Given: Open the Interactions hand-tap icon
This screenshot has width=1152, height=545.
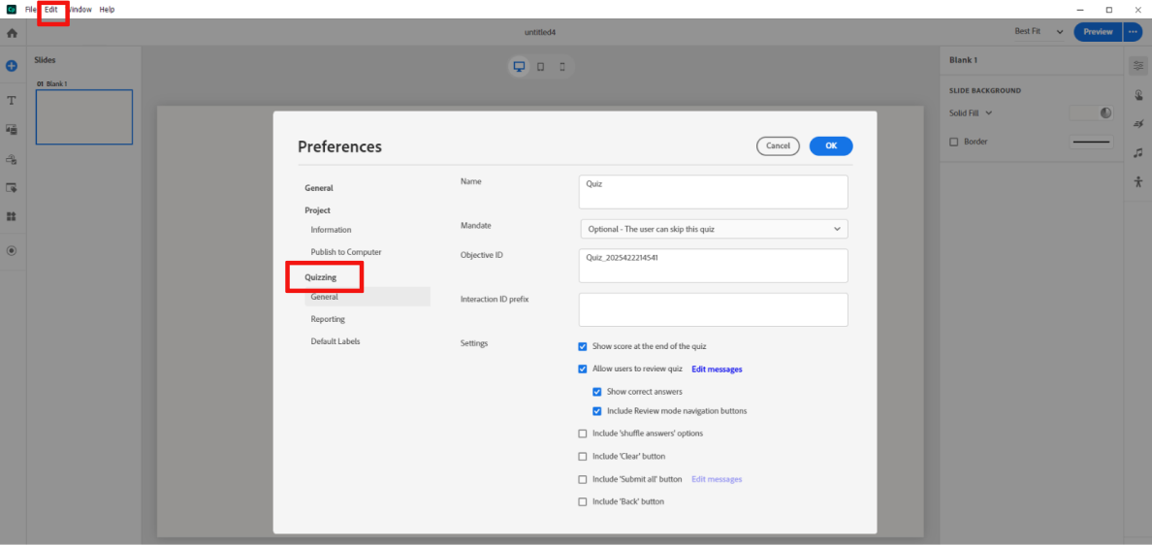Looking at the screenshot, I should pos(1138,94).
